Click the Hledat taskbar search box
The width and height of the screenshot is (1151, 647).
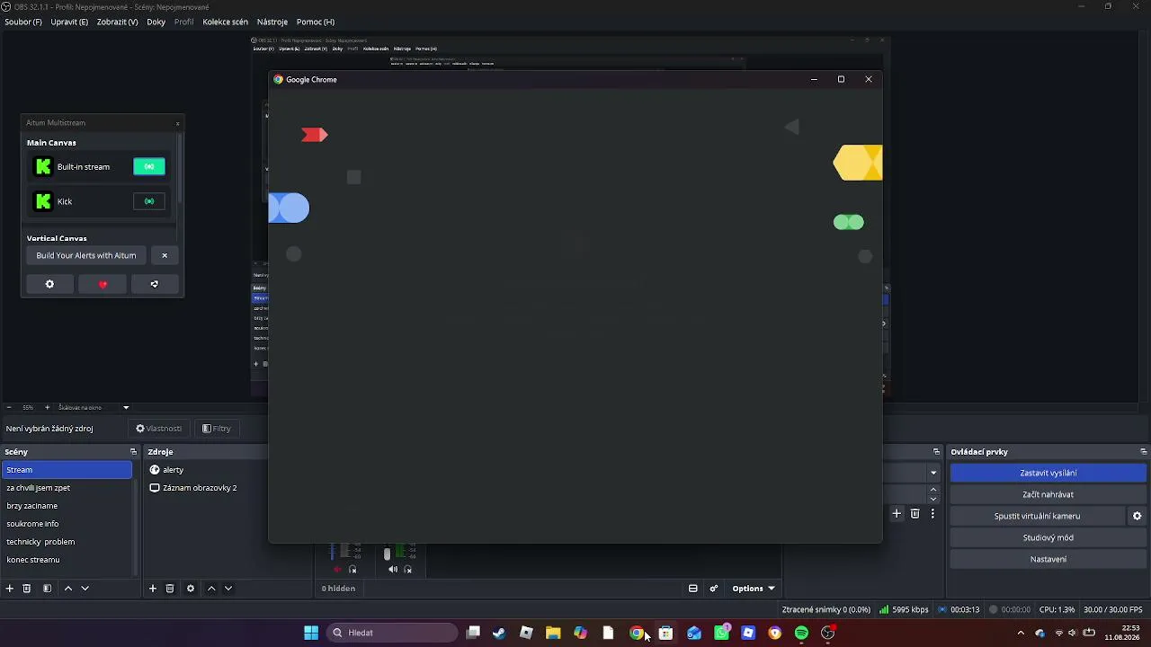392,633
